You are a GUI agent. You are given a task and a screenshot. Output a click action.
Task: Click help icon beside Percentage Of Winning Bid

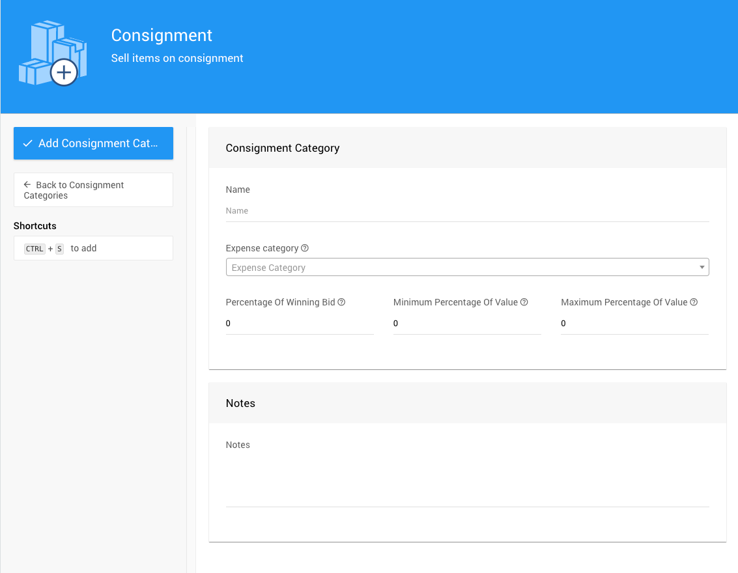[x=341, y=302]
